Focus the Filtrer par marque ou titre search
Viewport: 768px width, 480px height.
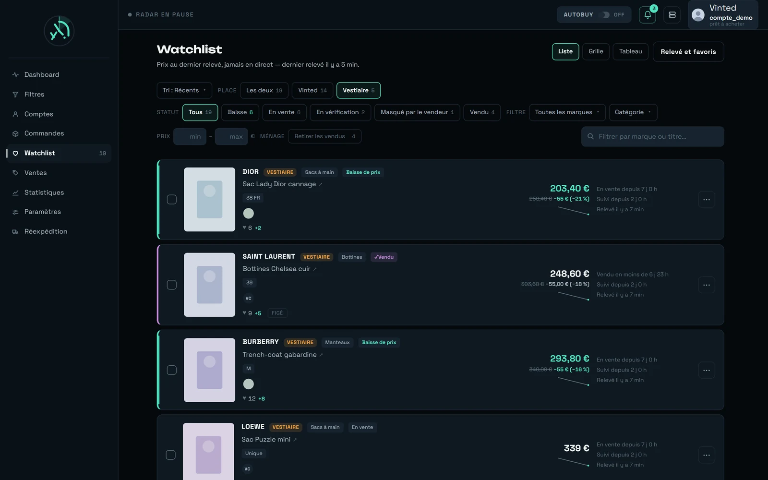pyautogui.click(x=653, y=136)
